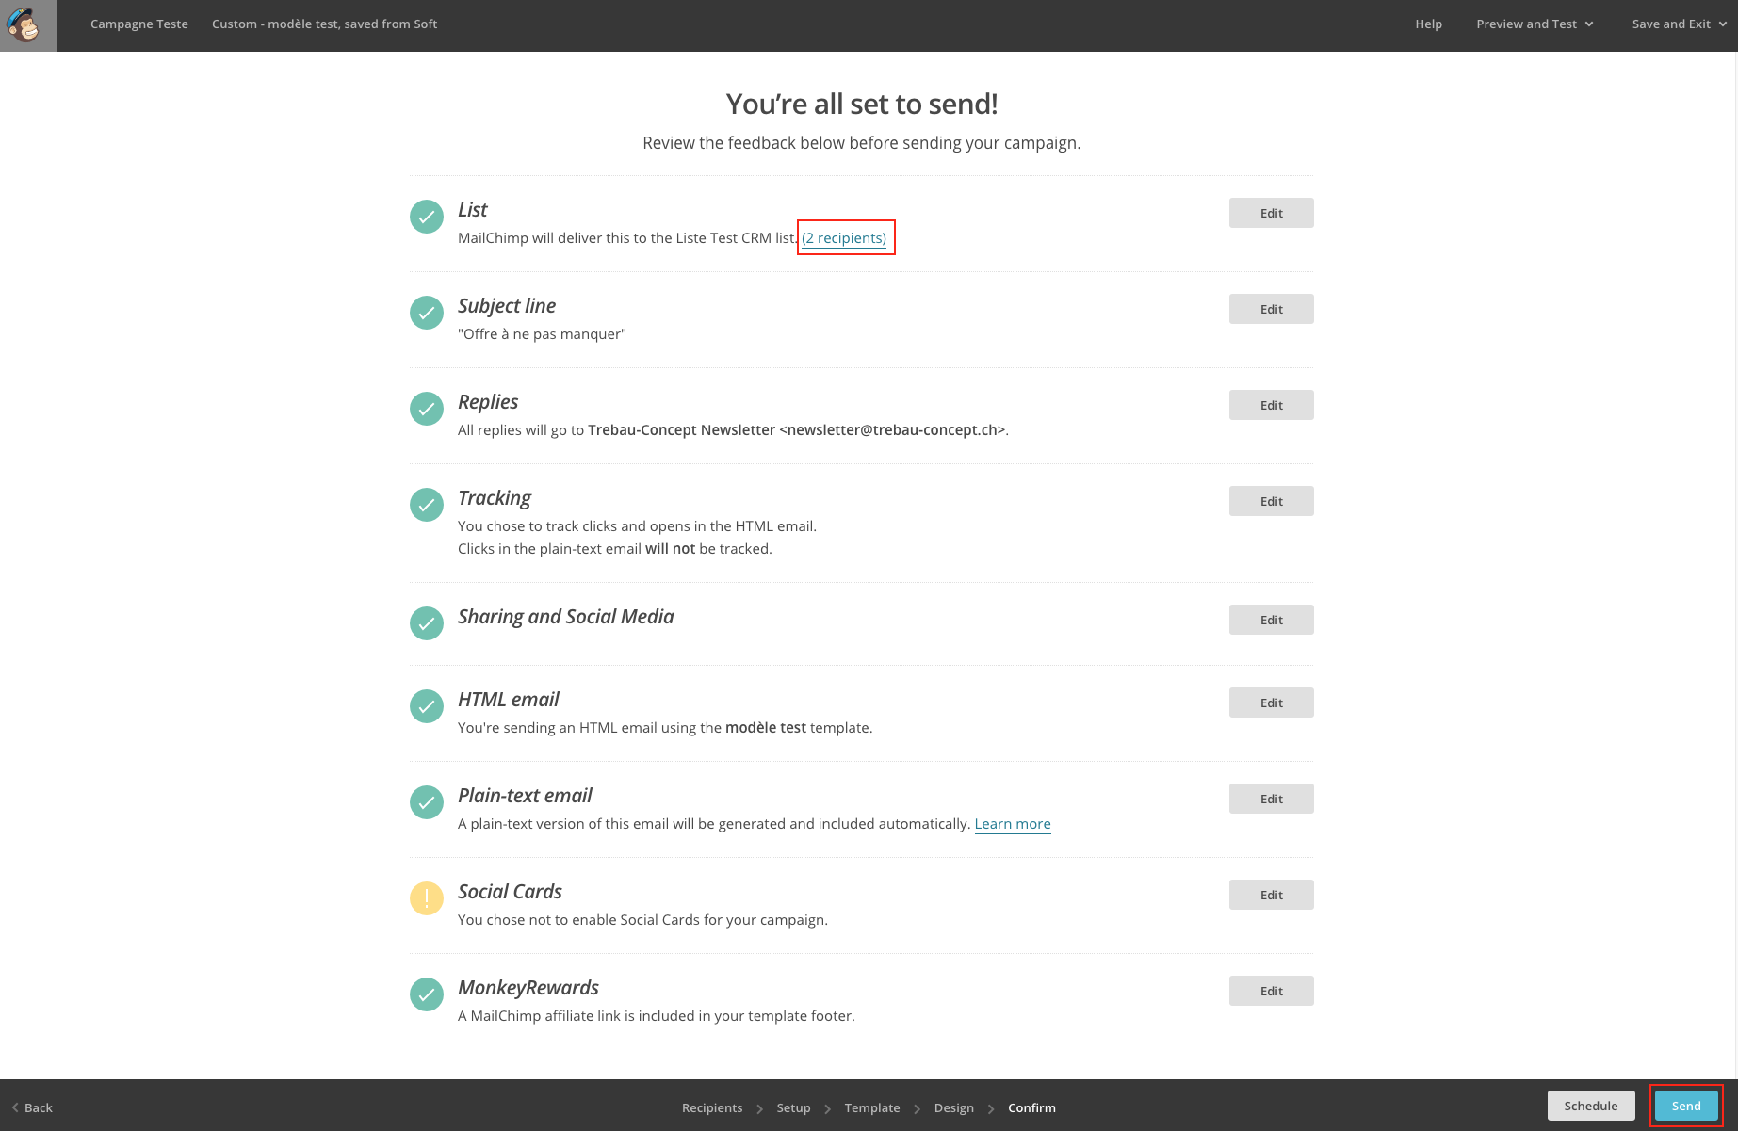Screen dimensions: 1738x1131
Task: Click the green checkmark beside List
Action: pos(427,217)
